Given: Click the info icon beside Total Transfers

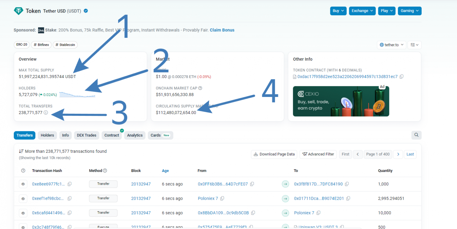Looking at the screenshot, I should [x=46, y=113].
